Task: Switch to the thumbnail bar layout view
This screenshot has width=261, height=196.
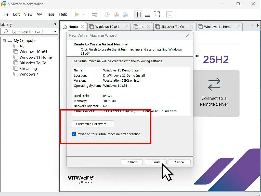Action: (147, 14)
